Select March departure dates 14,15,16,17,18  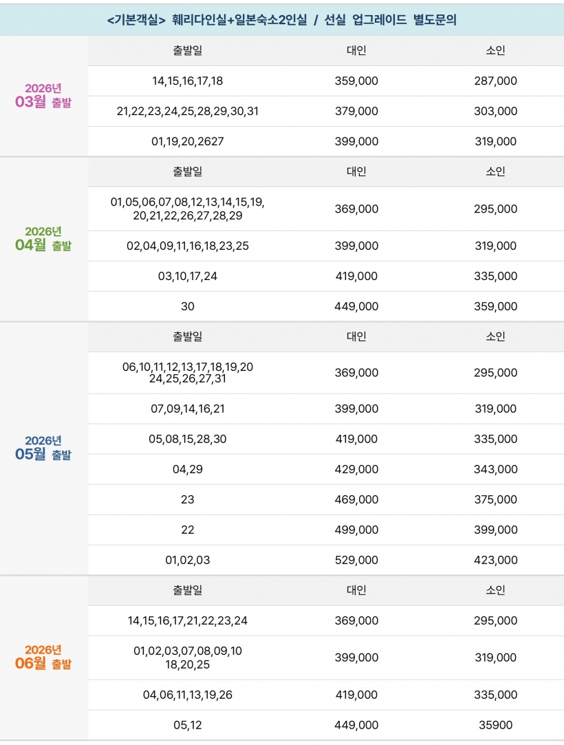(188, 81)
